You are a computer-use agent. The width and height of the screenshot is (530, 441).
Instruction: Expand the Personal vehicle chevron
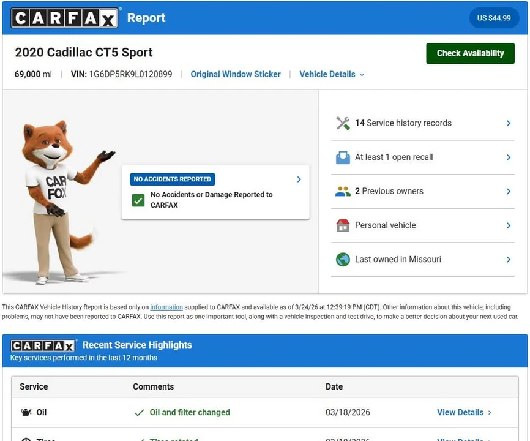509,225
